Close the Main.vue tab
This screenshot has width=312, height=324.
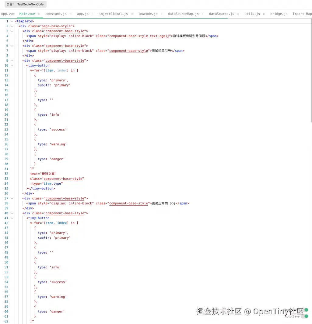[x=39, y=14]
